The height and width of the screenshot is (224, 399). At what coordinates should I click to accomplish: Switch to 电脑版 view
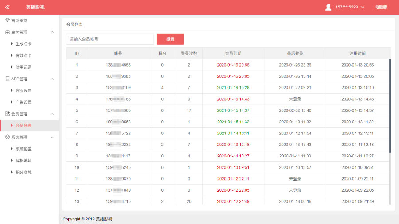click(381, 7)
